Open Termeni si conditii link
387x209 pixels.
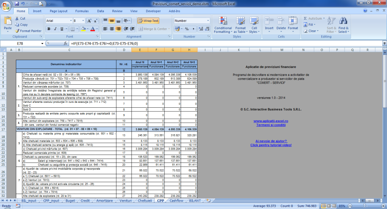point(271,125)
